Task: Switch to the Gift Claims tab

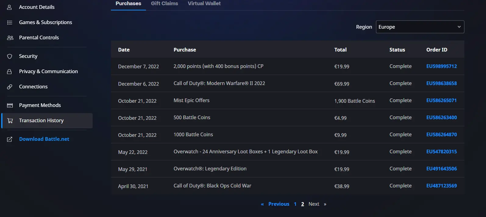Action: point(165,3)
